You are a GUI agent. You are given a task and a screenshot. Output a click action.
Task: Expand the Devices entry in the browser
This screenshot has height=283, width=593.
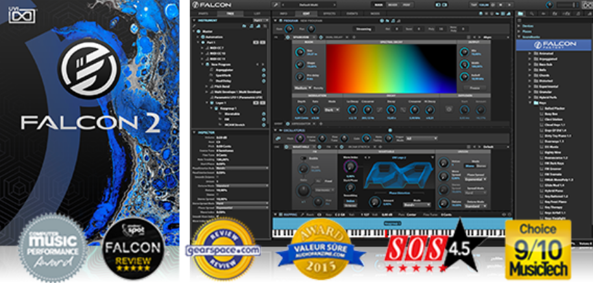pos(518,26)
